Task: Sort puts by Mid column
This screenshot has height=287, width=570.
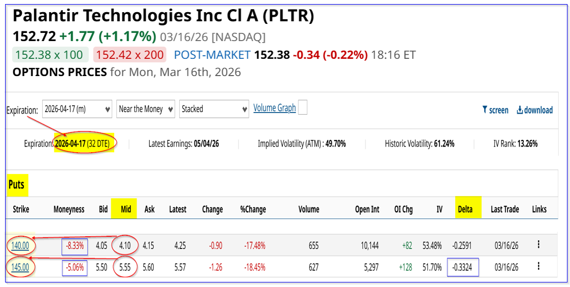Action: [126, 209]
